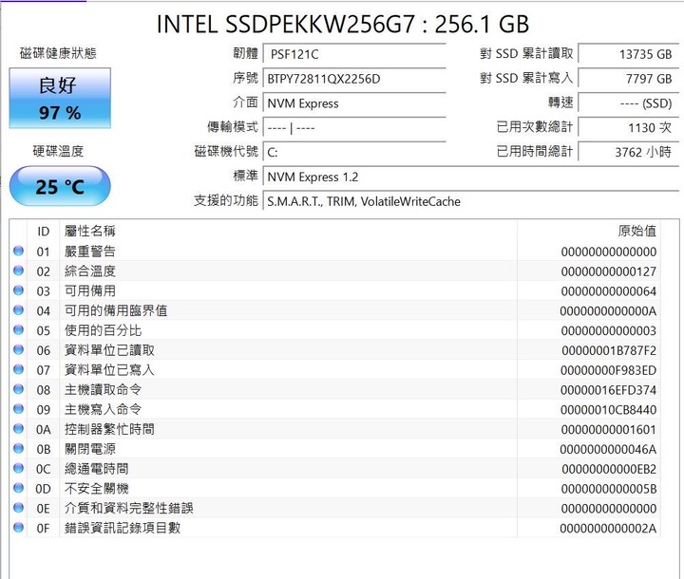This screenshot has height=579, width=684.
Task: Click the blue status icon for row 05
Action: 18,329
